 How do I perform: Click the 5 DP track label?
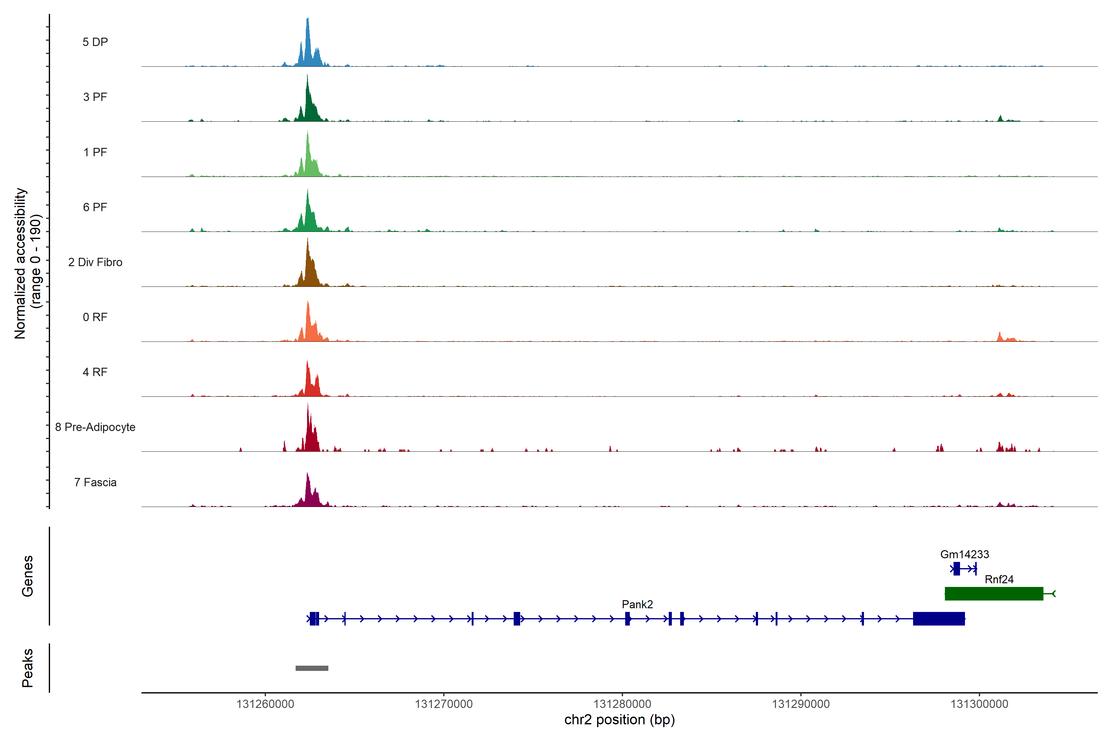(x=95, y=42)
